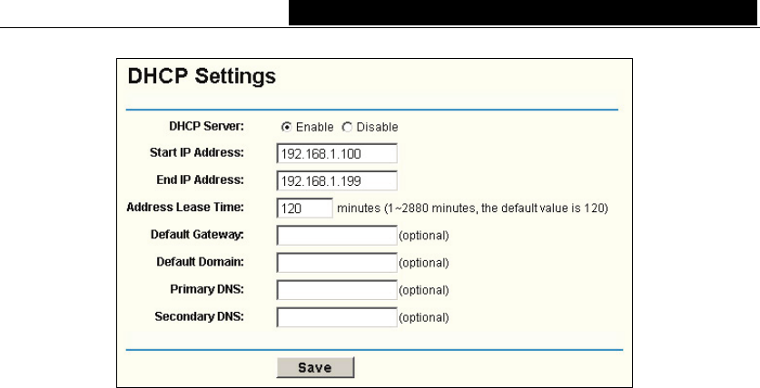Click the Default Gateway input box
The width and height of the screenshot is (760, 388).
(337, 236)
